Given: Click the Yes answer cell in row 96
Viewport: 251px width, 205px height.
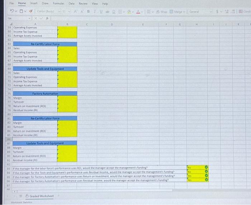Looking at the screenshot, I should tap(198, 180).
